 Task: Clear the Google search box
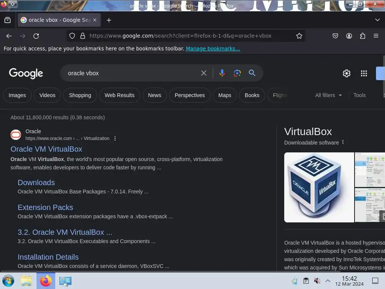click(203, 73)
